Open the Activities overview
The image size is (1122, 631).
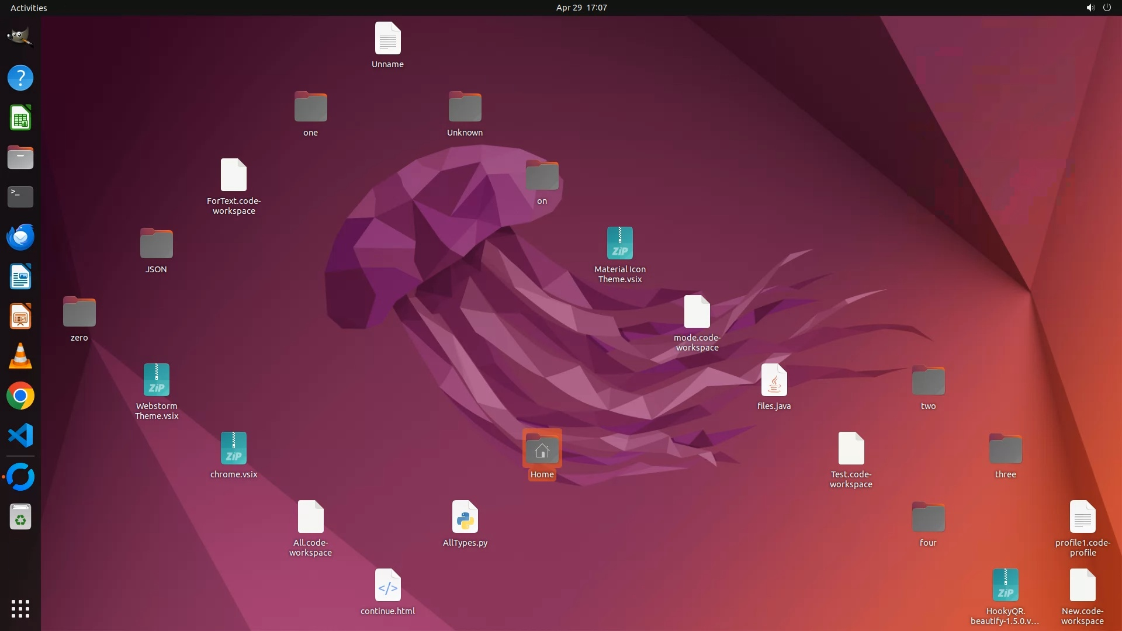click(29, 8)
